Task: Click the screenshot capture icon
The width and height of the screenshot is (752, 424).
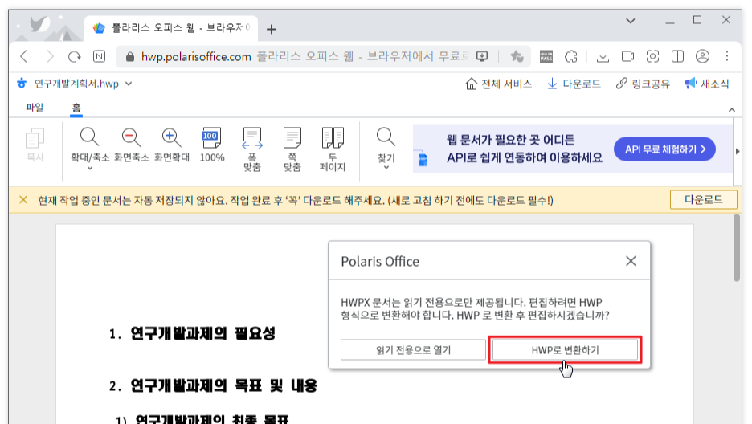Action: [x=652, y=56]
